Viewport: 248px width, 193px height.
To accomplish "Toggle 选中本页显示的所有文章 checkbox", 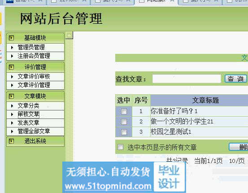I will [x=121, y=147].
